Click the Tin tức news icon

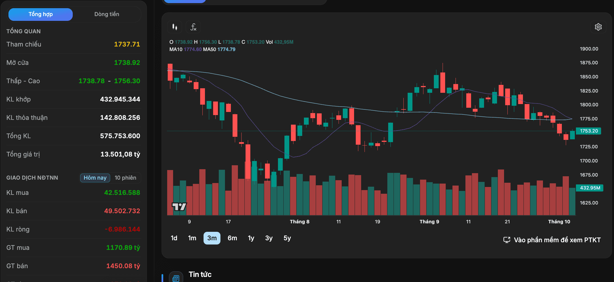(176, 278)
